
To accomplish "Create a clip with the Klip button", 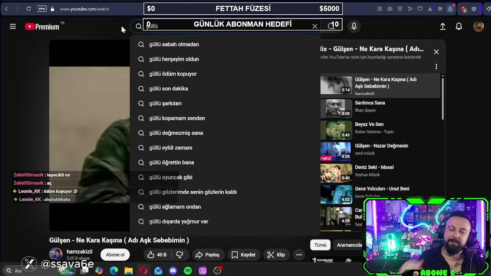I will tap(276, 255).
